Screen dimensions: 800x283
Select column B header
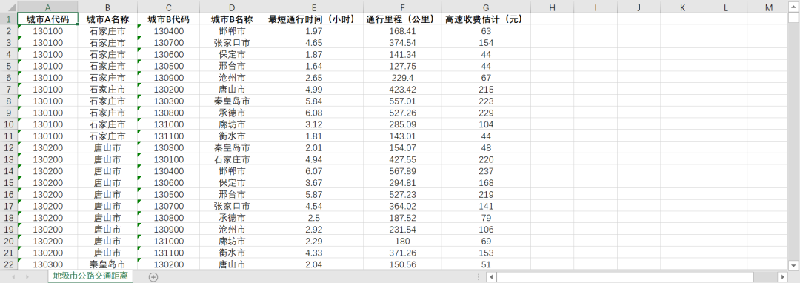(107, 7)
